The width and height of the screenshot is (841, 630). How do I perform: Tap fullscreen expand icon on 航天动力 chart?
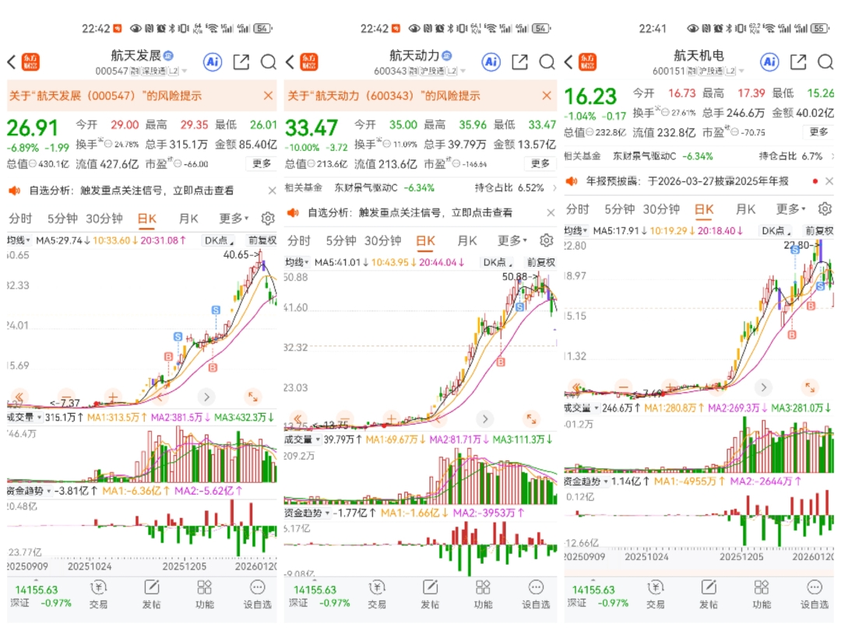[531, 418]
